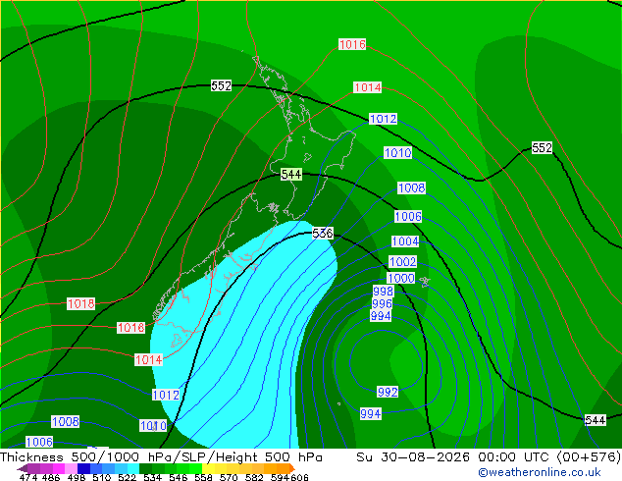Click the 1016 isobar label

(x=352, y=44)
